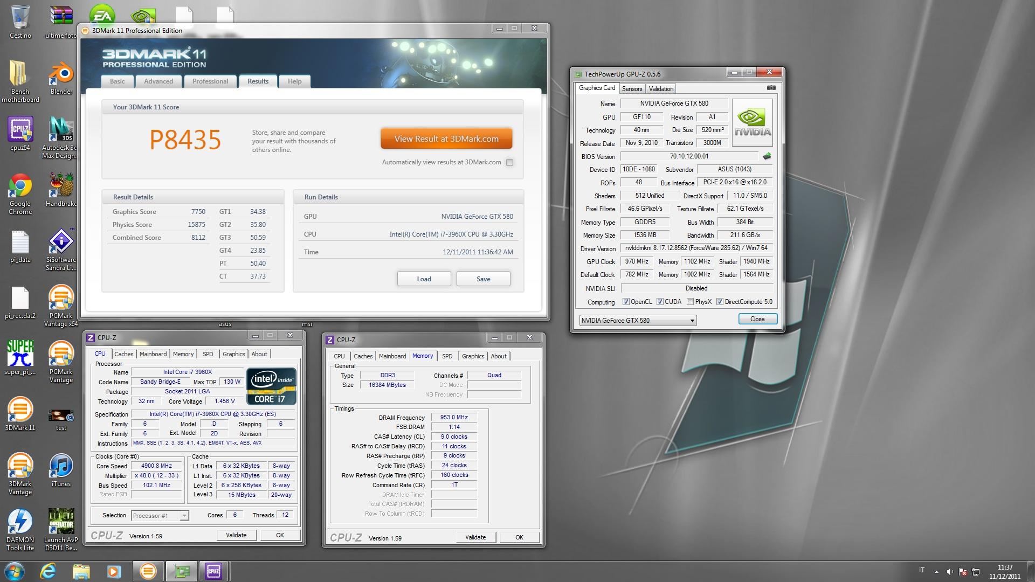This screenshot has height=582, width=1035.
Task: Open the Professional tab in 3DMark 11
Action: (210, 81)
